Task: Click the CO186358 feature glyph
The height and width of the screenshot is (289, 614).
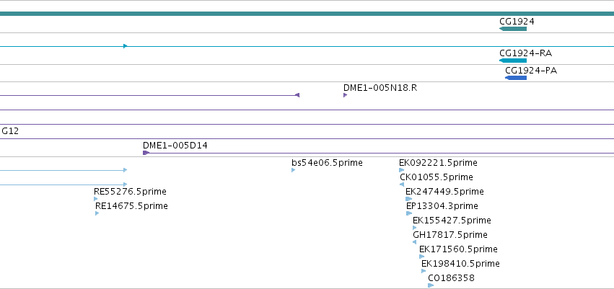Action: (431, 285)
